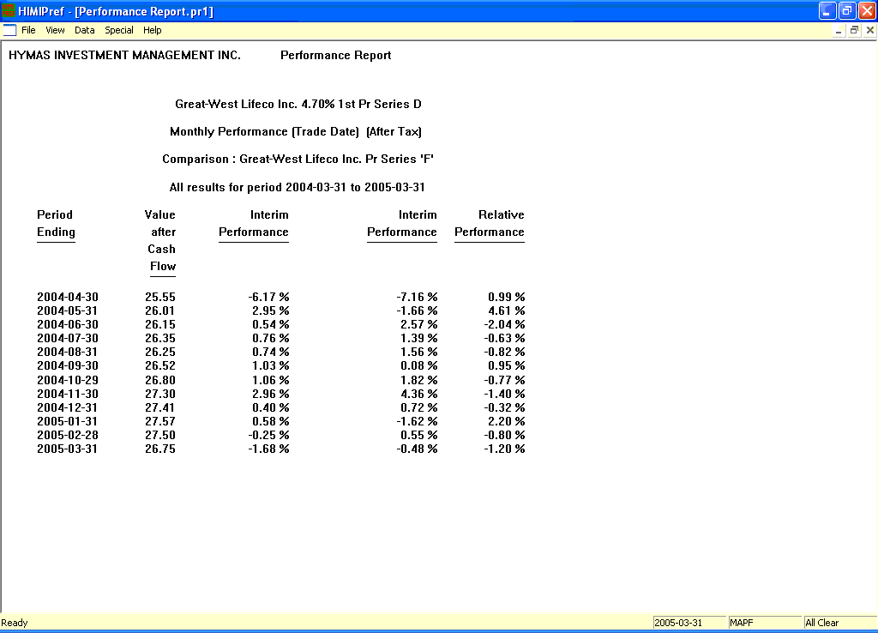This screenshot has width=878, height=633.
Task: Minimize the HIMIPref application window
Action: 827,10
